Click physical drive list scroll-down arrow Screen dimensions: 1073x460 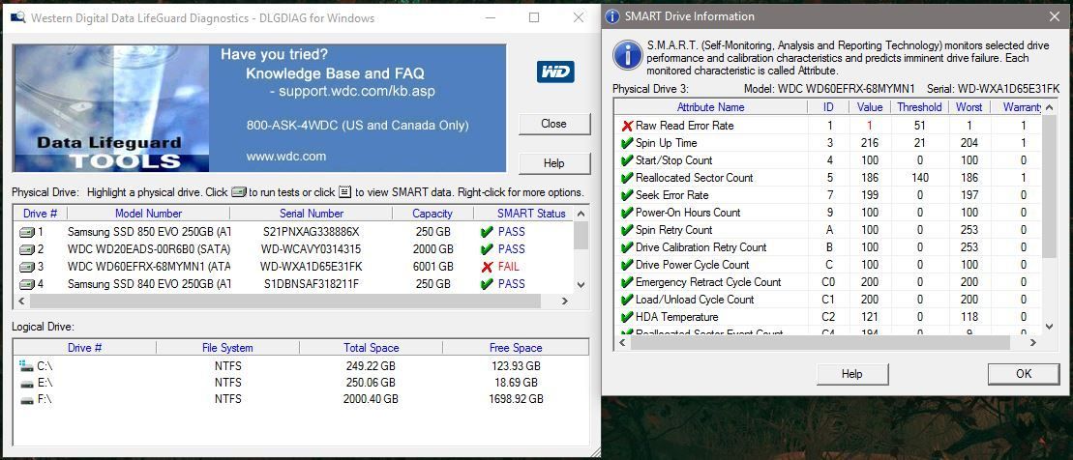[581, 285]
